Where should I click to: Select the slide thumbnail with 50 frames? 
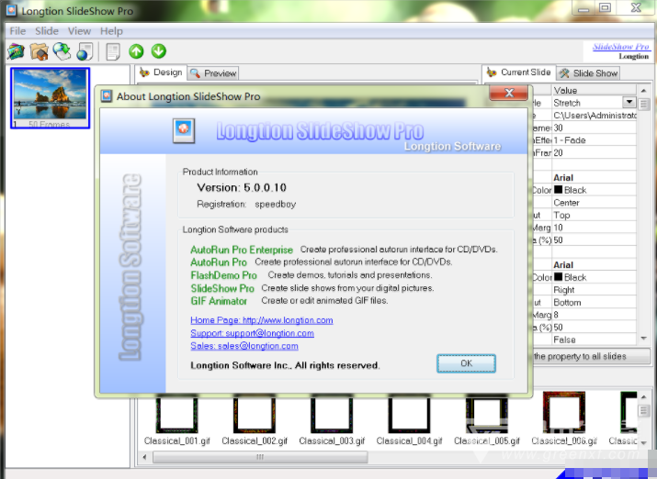[x=51, y=95]
